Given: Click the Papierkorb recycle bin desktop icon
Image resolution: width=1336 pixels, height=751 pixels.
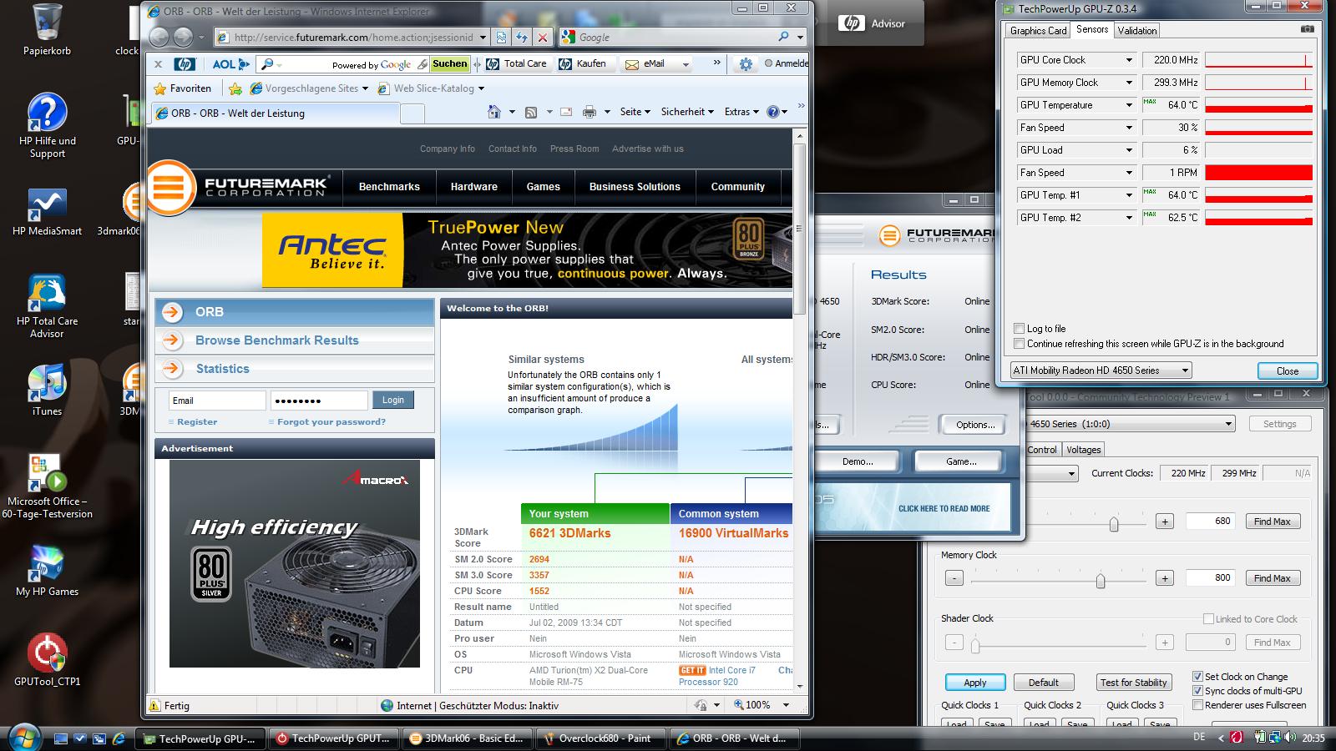Looking at the screenshot, I should point(47,30).
